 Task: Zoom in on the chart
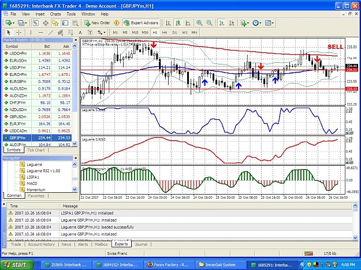pos(199,23)
